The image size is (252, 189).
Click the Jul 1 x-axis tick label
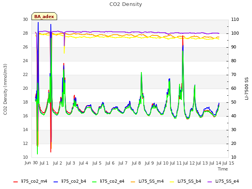[44, 163]
